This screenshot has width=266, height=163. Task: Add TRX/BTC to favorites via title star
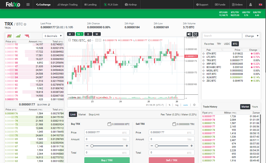25,24
